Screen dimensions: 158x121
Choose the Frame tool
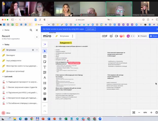pyautogui.click(x=45, y=83)
